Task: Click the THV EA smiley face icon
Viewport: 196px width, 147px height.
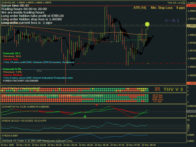Action: pos(184,3)
